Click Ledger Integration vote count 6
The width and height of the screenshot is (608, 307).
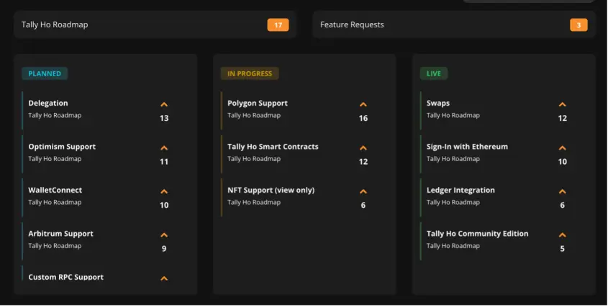tap(562, 205)
